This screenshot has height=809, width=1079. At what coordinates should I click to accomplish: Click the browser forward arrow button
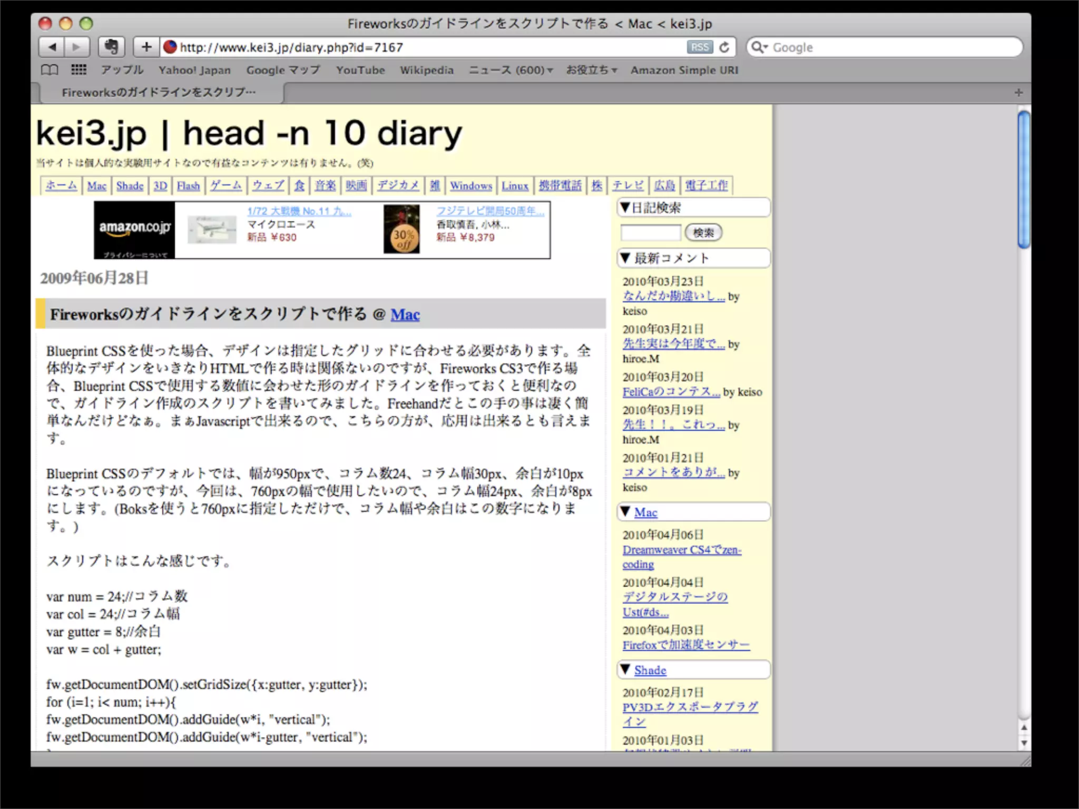(77, 47)
